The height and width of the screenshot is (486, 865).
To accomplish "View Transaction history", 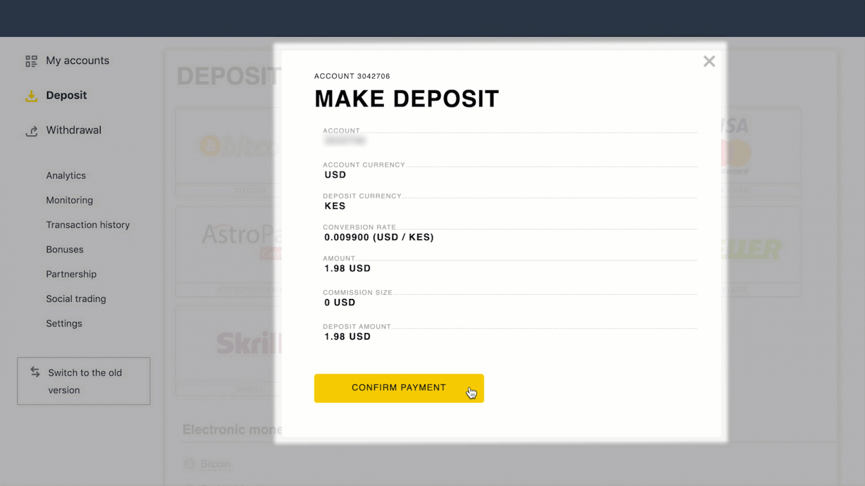I will point(88,225).
